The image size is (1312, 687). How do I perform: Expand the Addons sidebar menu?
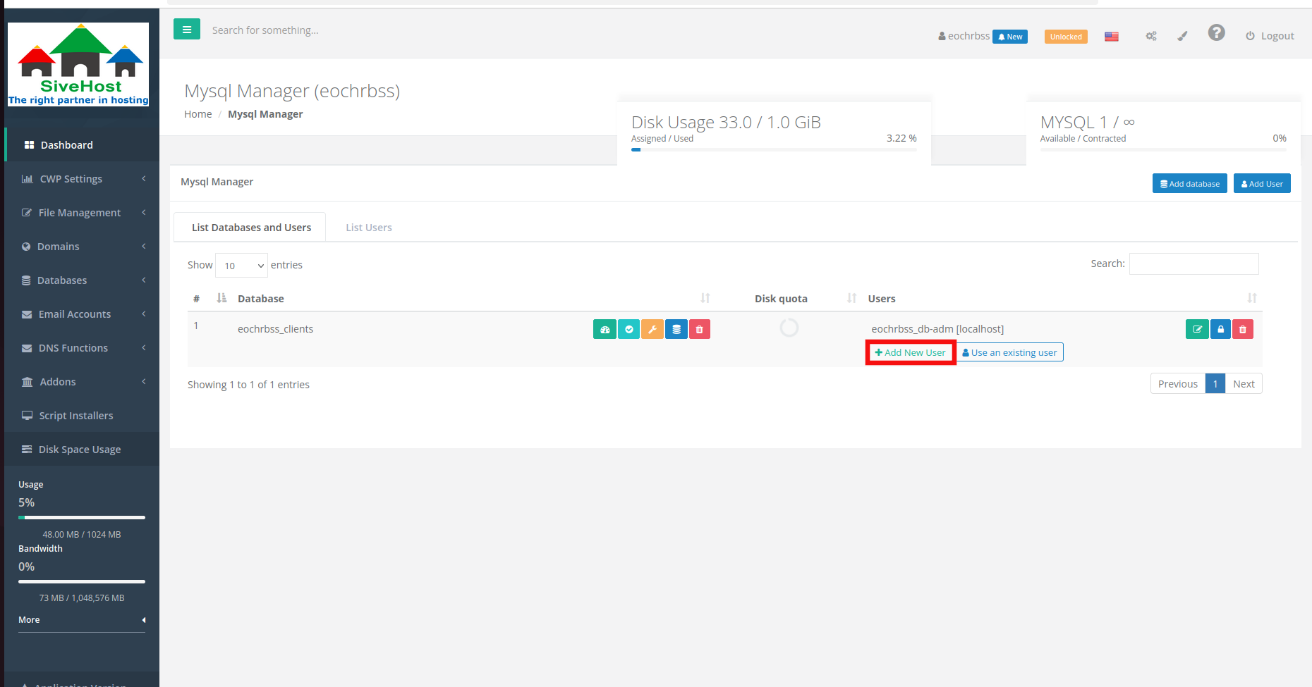pos(82,381)
